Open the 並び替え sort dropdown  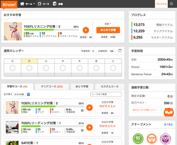click(x=22, y=94)
